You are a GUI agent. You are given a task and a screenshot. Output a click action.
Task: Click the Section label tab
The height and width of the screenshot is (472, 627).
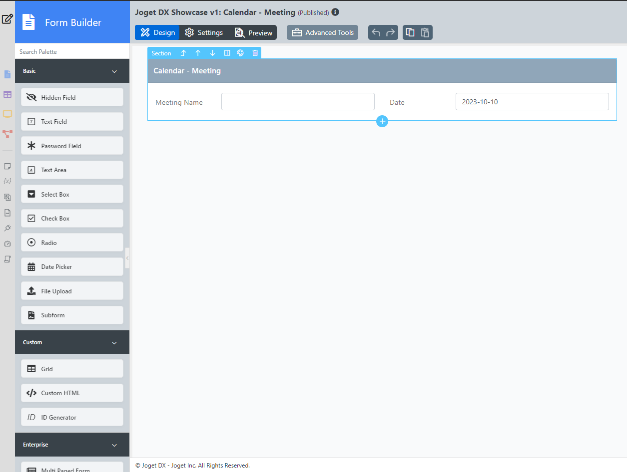point(161,53)
